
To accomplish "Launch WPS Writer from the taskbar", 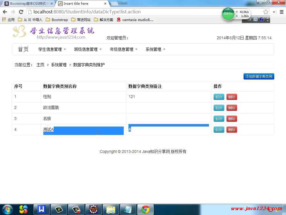I will tap(42, 209).
